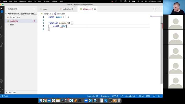Click errors and warnings status indicator

[4, 96]
